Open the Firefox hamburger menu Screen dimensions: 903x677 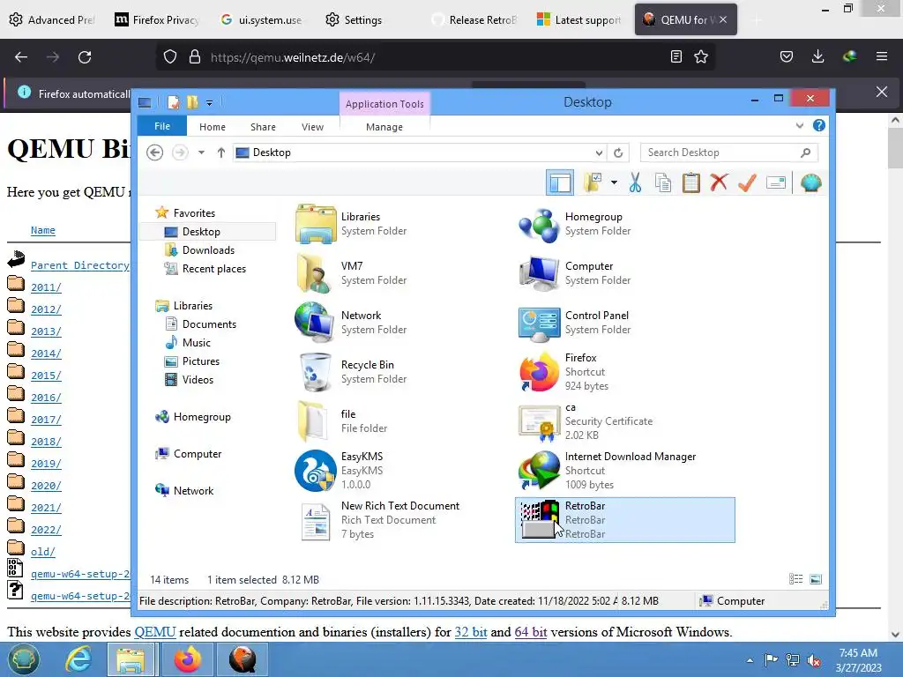881,56
